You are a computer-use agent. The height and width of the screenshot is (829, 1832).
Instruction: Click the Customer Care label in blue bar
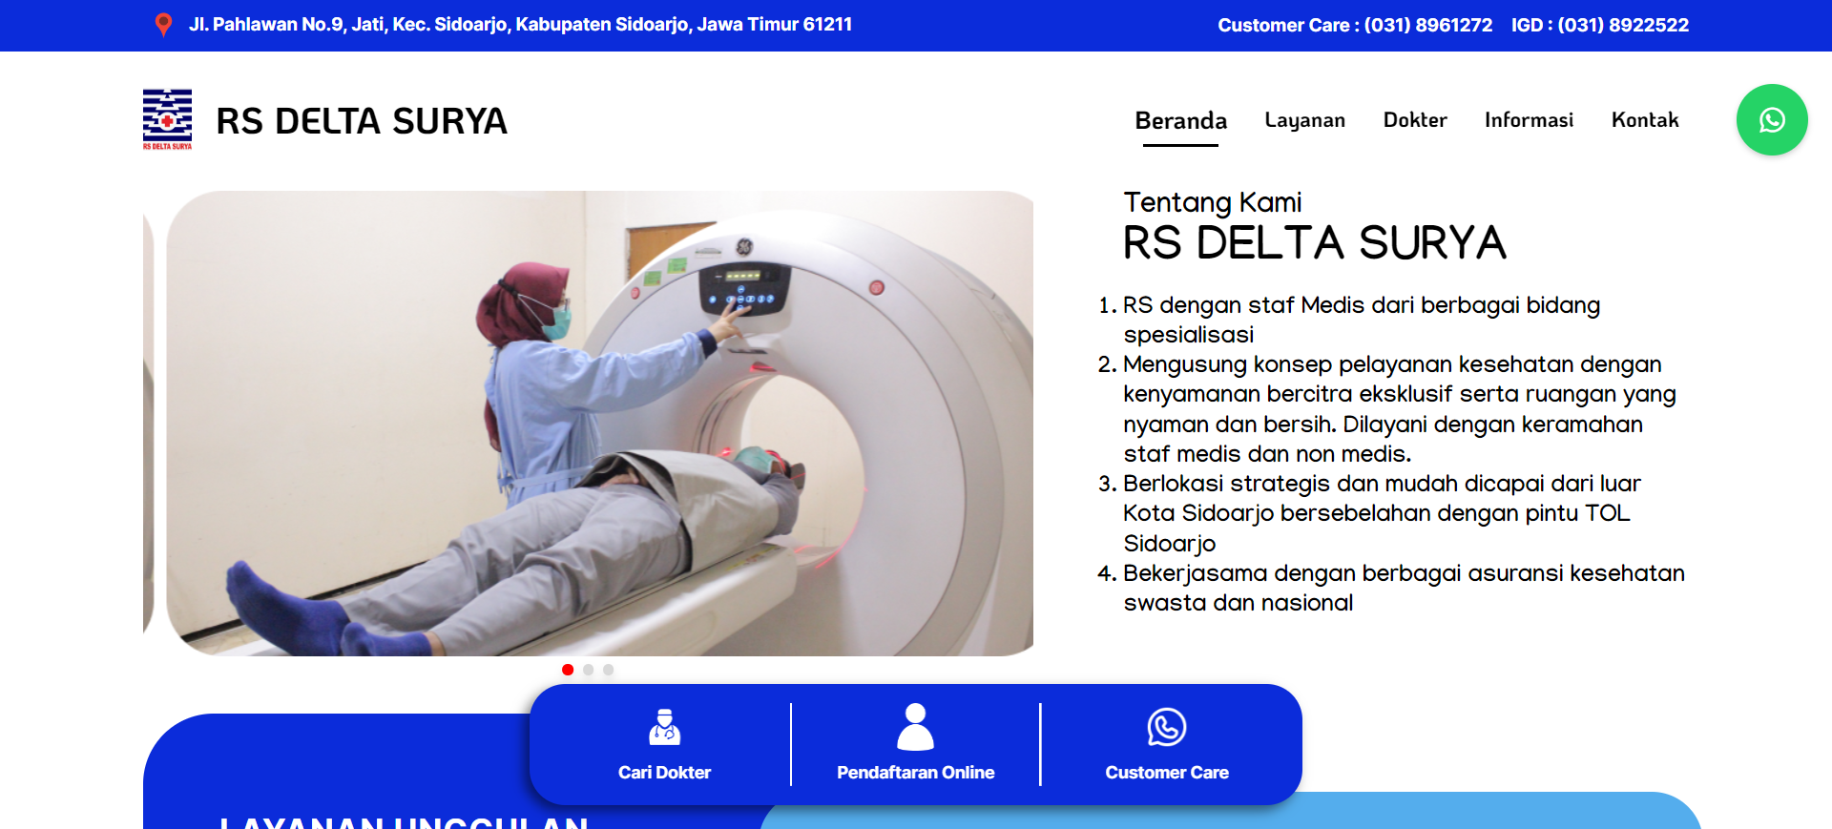tap(1166, 773)
